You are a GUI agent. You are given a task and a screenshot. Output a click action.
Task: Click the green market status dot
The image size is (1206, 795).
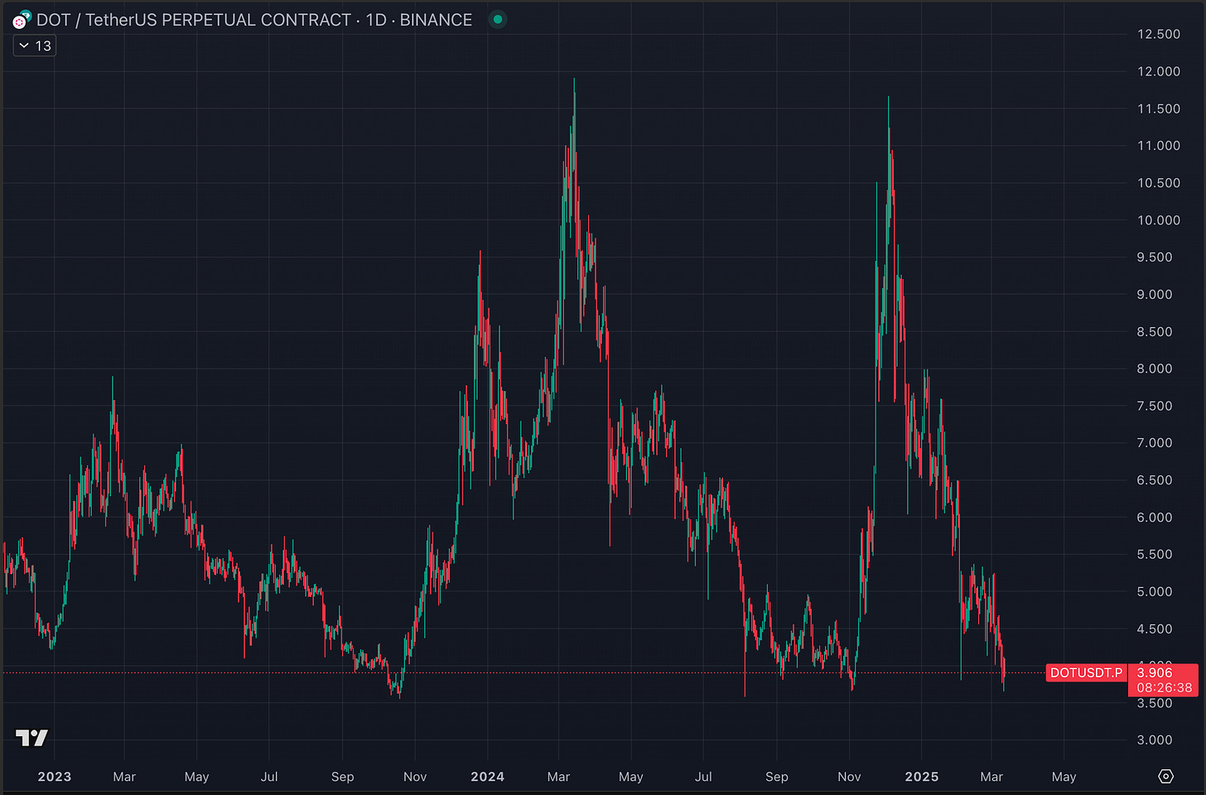(498, 19)
